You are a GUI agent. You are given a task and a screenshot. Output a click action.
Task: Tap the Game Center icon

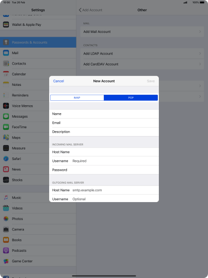pos(6,261)
